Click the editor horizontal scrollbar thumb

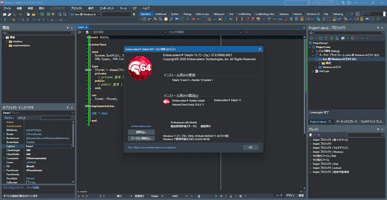[83, 192]
